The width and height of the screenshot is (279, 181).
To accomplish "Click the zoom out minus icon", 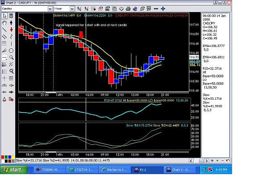I will pos(156,8).
